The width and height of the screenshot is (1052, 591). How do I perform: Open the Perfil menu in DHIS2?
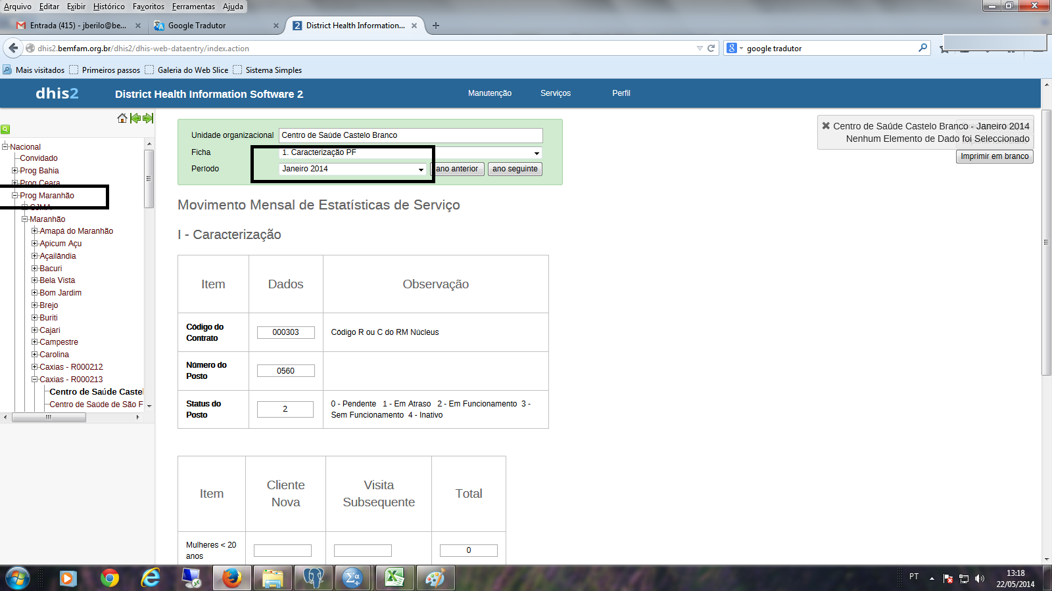click(x=621, y=93)
